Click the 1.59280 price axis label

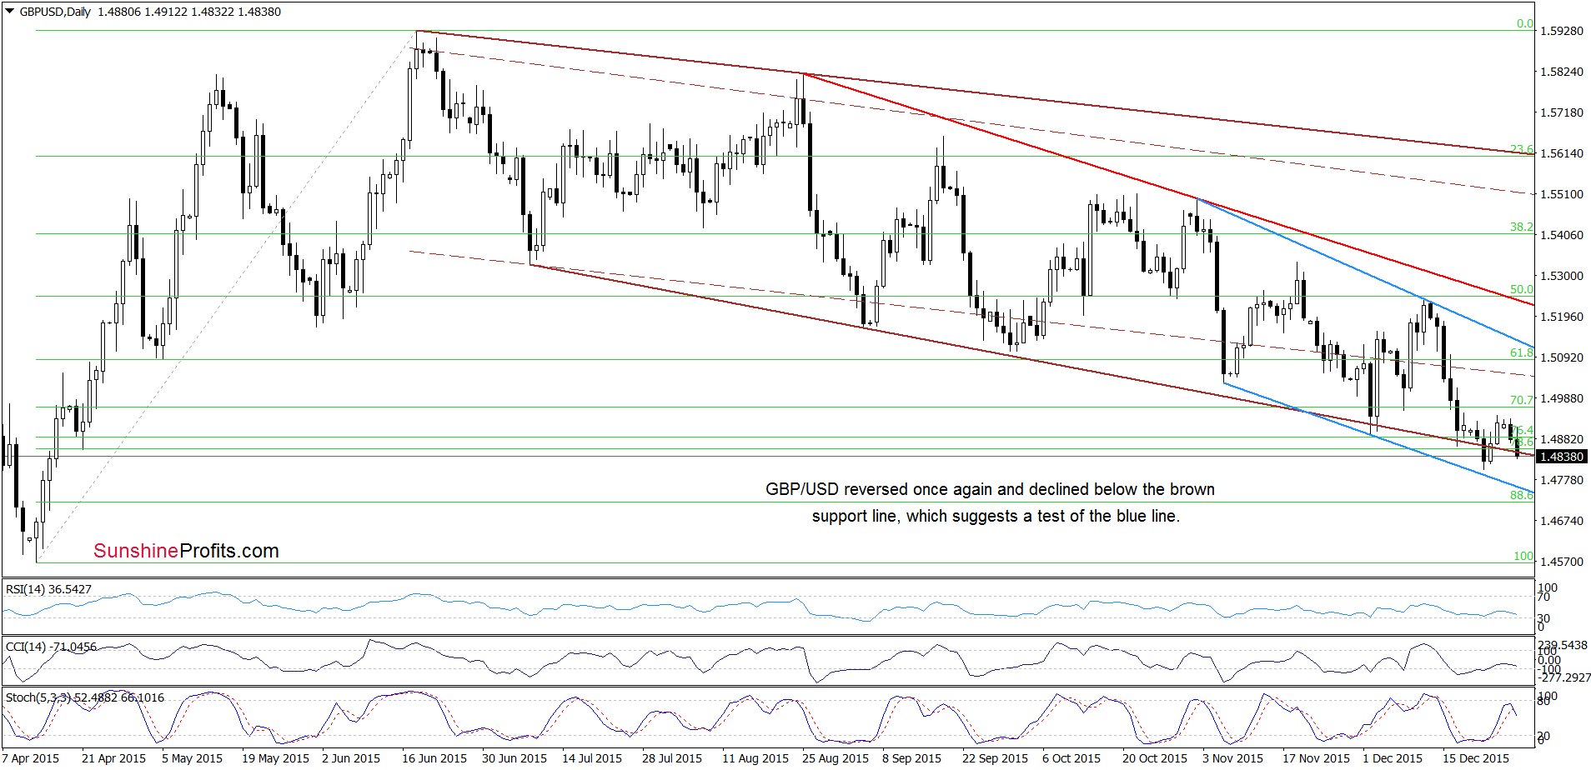(1561, 31)
